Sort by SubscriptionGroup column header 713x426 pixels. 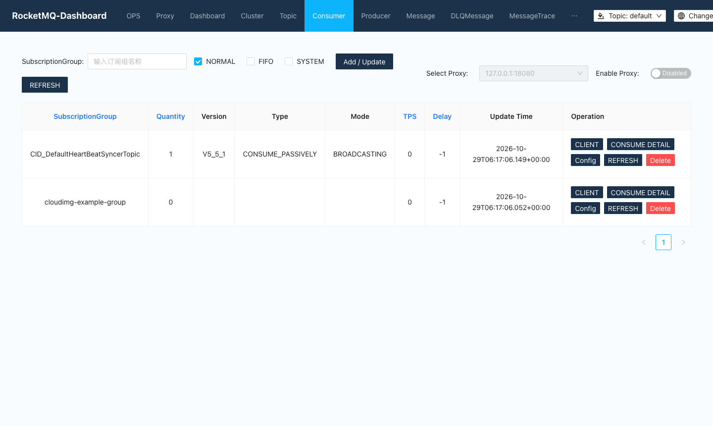coord(85,116)
